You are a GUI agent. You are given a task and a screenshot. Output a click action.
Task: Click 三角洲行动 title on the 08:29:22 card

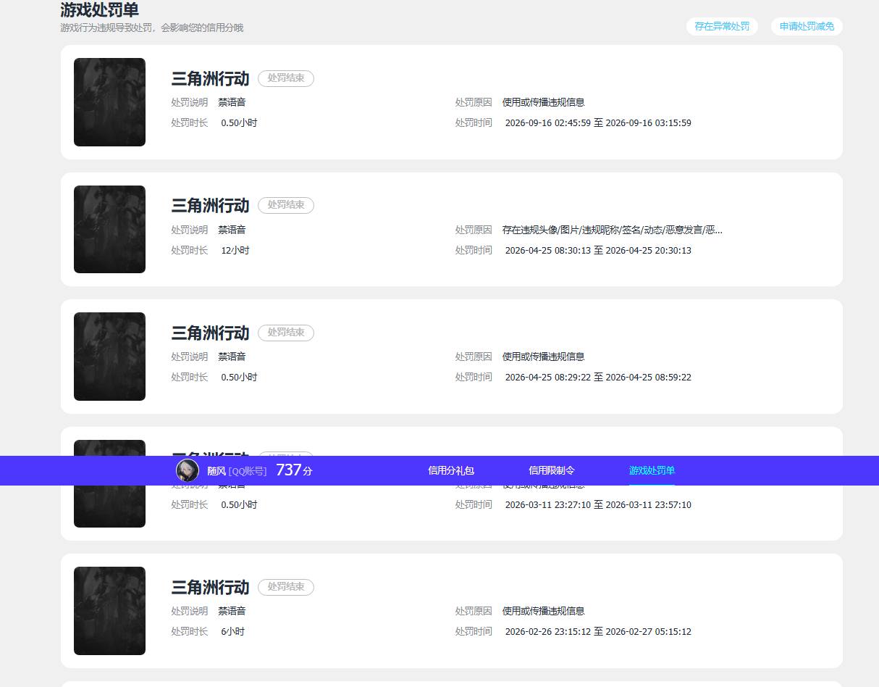210,333
